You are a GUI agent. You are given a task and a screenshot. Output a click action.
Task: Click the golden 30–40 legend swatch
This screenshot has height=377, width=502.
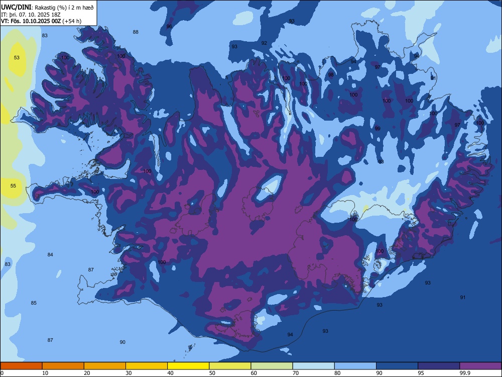point(147,366)
